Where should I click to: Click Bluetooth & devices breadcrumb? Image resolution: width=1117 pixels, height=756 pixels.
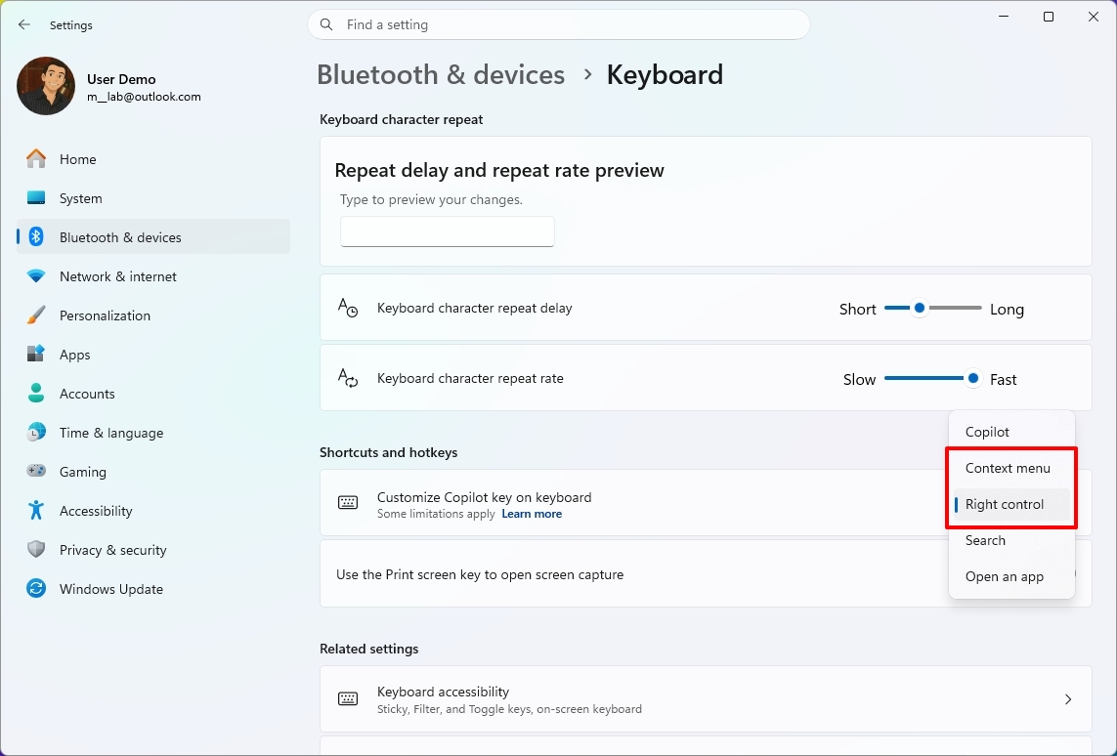pyautogui.click(x=441, y=75)
